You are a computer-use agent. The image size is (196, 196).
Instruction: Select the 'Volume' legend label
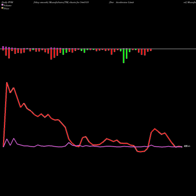click(7, 5)
